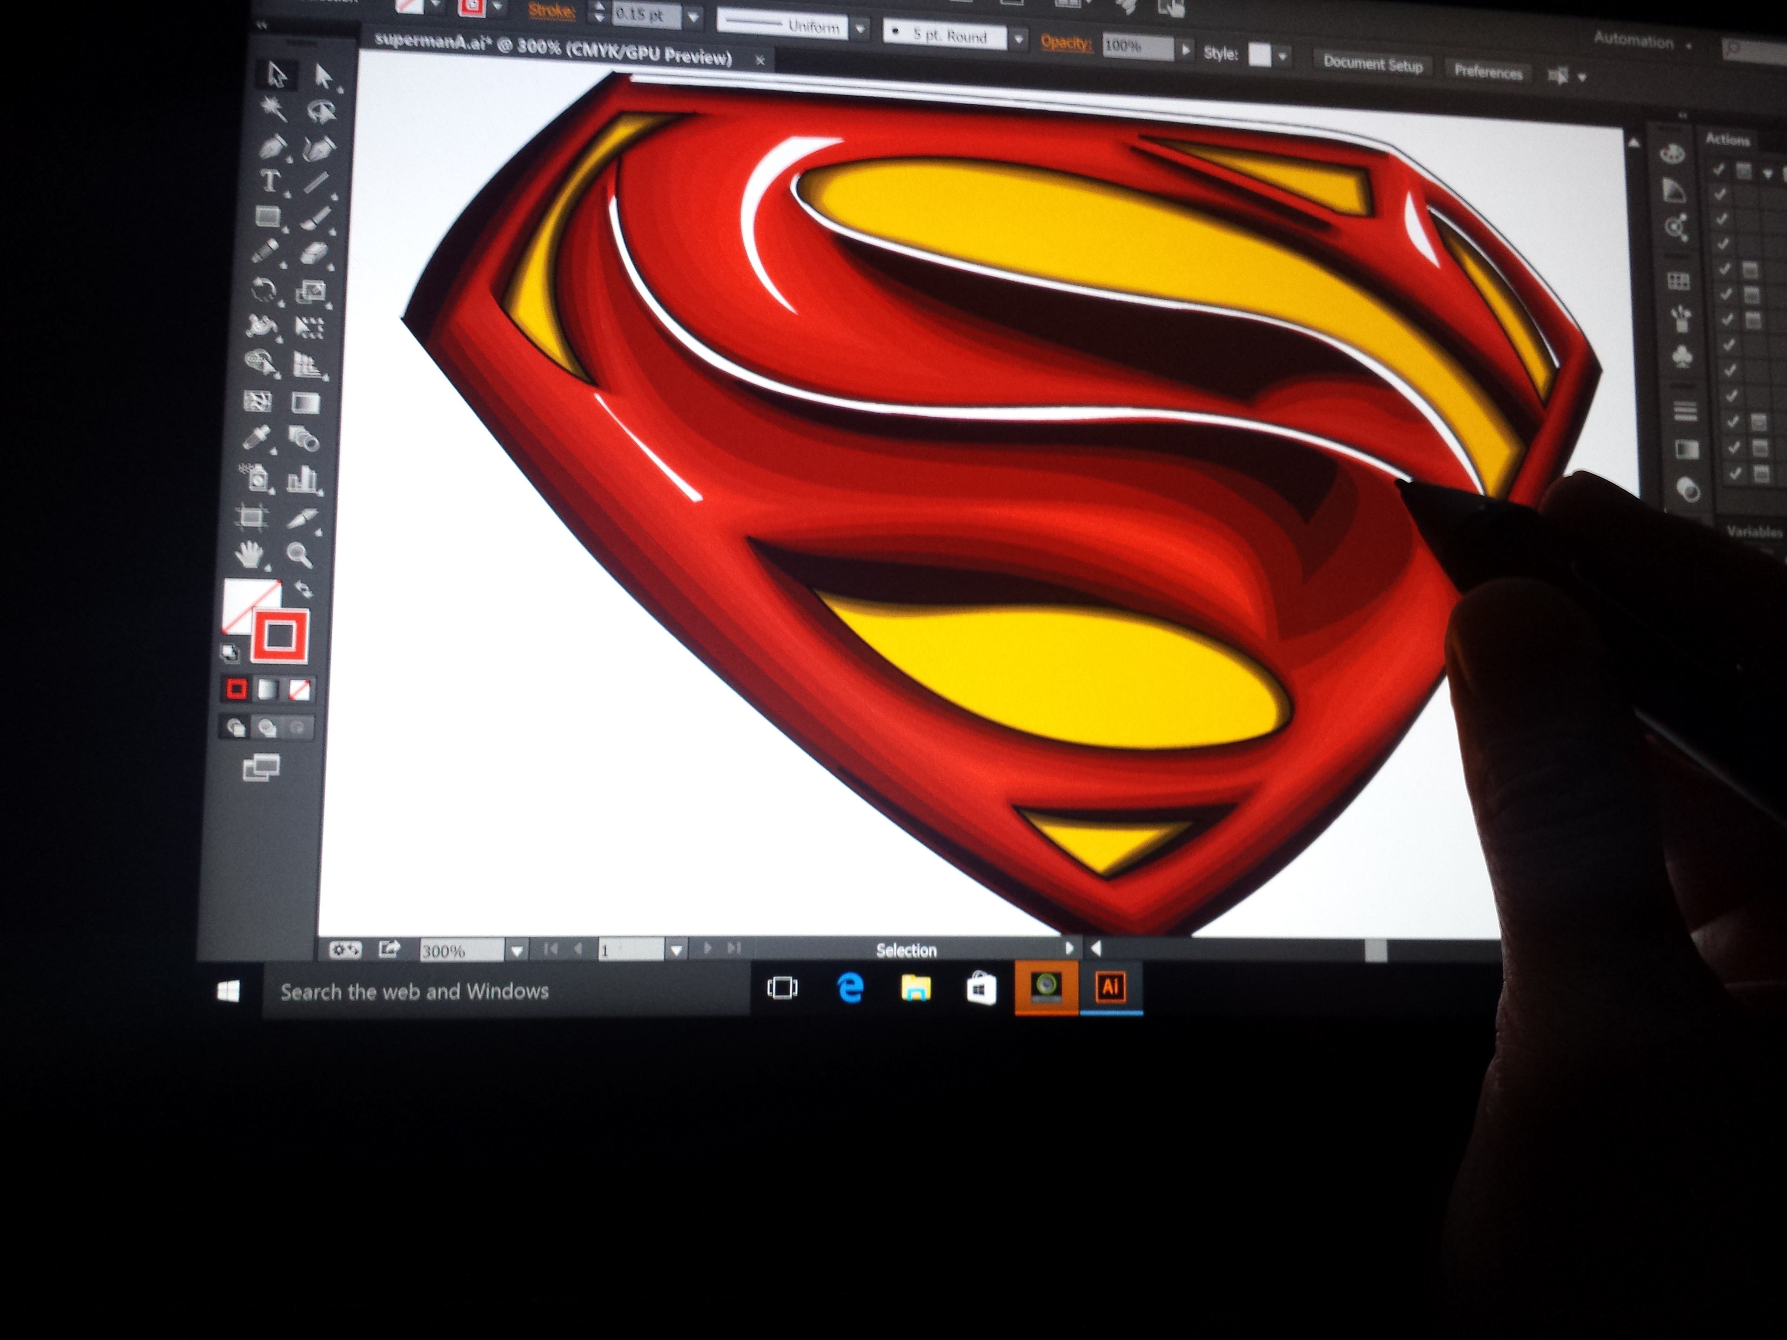1787x1340 pixels.
Task: Select the Blend tool
Action: 304,439
